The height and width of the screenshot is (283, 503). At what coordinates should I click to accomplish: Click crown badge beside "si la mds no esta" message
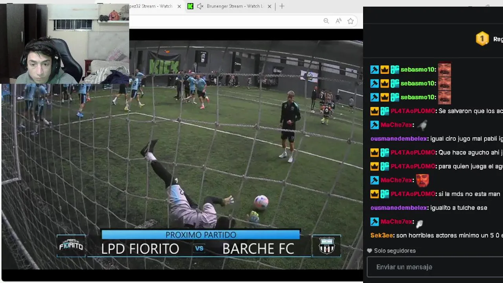coord(374,194)
